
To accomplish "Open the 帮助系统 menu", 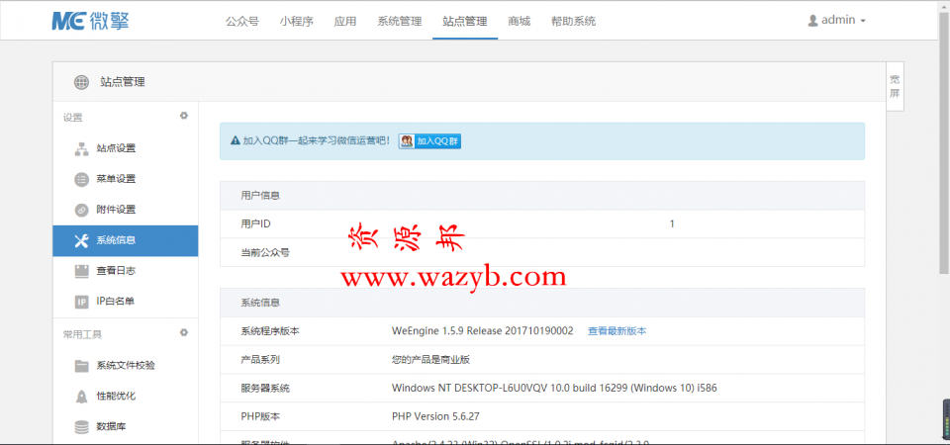I will 573,21.
